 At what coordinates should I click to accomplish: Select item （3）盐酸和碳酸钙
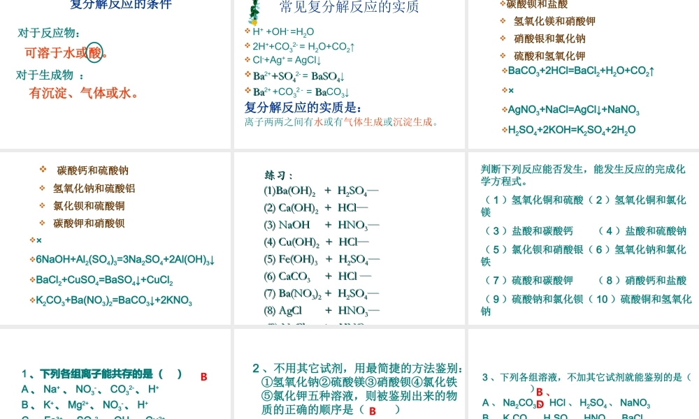point(528,231)
